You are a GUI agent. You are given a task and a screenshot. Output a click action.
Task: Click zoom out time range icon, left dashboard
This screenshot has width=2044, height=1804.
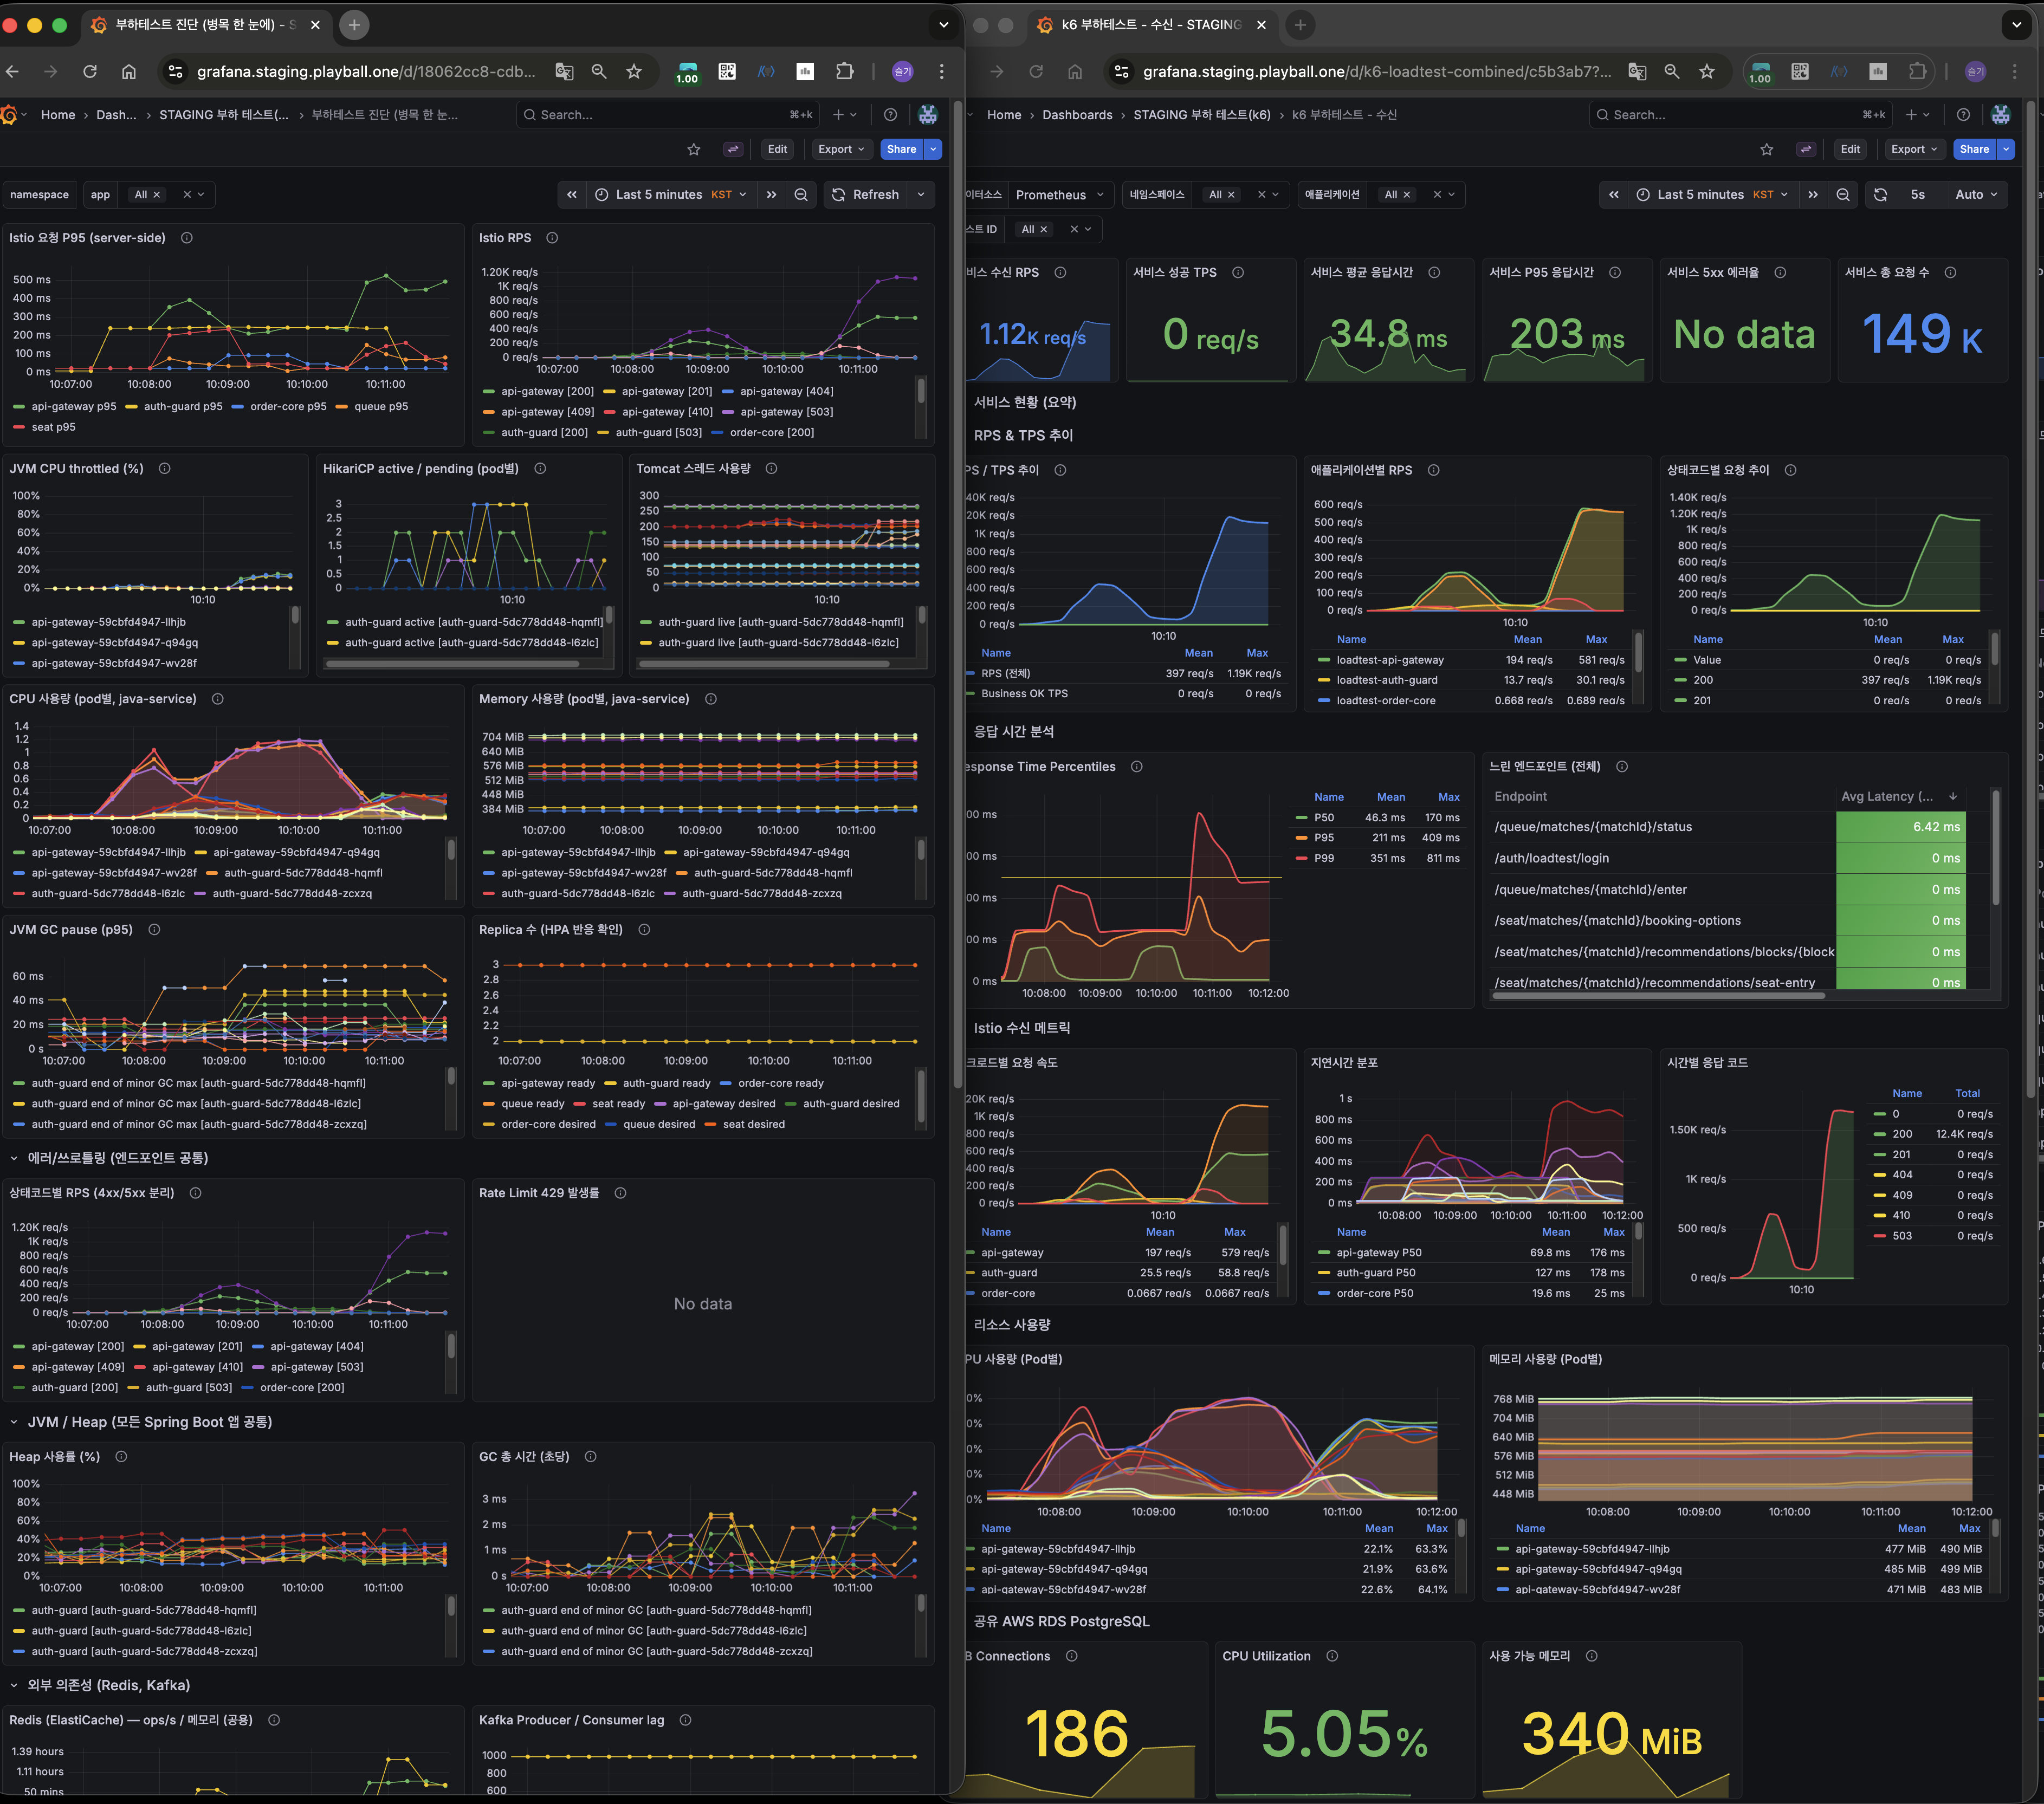point(801,195)
